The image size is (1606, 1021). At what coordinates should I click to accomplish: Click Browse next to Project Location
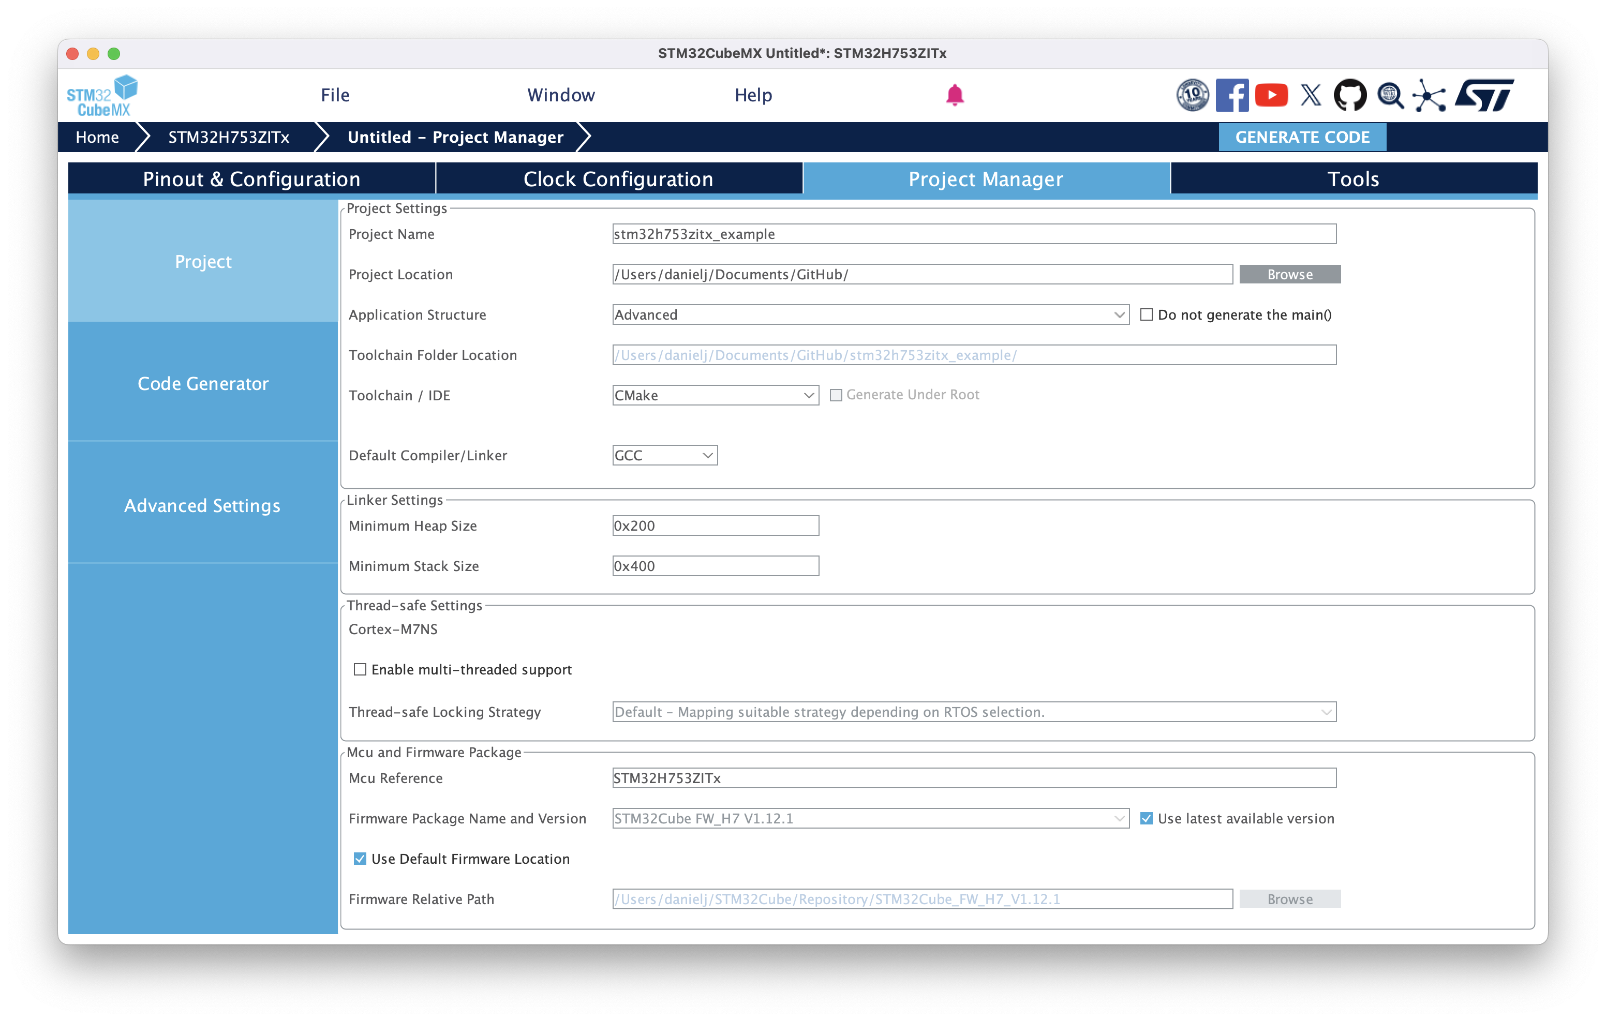(1288, 274)
